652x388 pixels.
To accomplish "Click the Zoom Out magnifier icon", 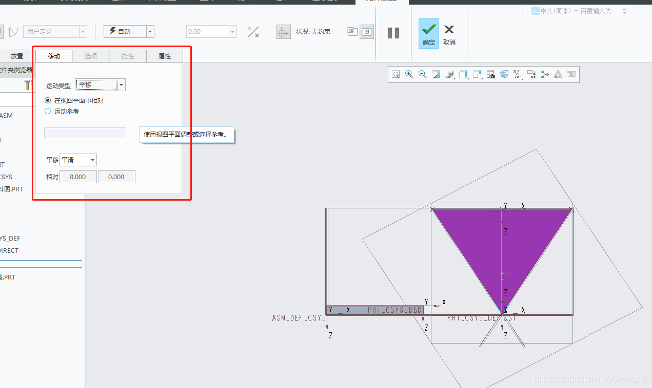I will tap(423, 75).
